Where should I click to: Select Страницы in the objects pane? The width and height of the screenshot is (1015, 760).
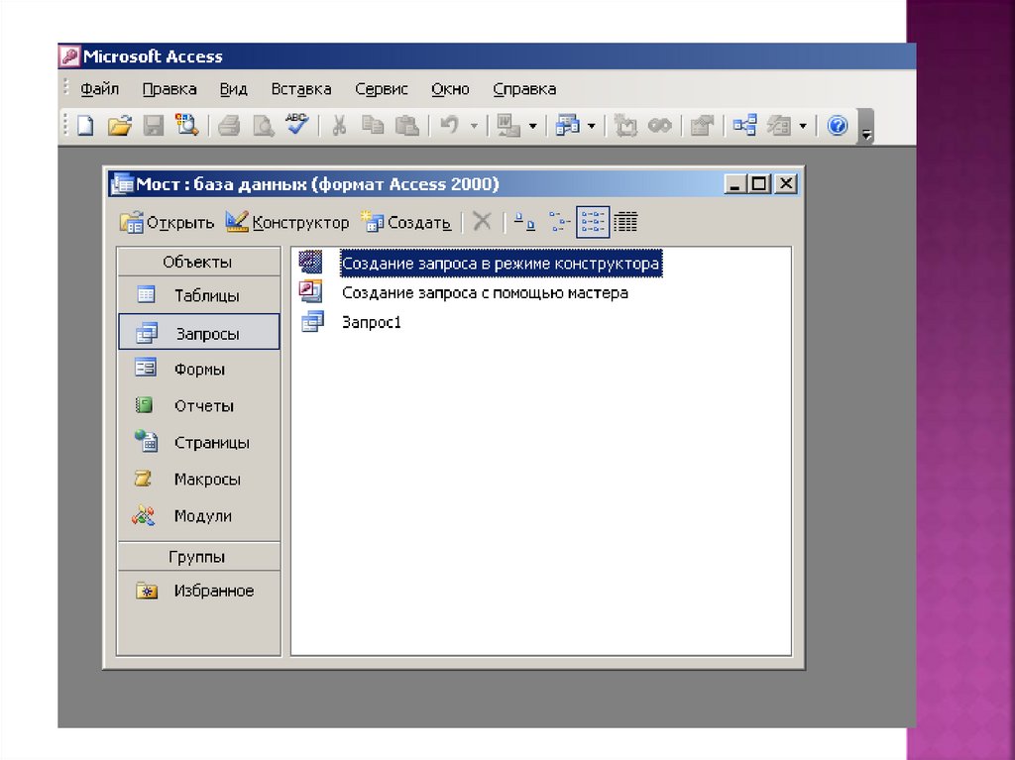coord(198,442)
